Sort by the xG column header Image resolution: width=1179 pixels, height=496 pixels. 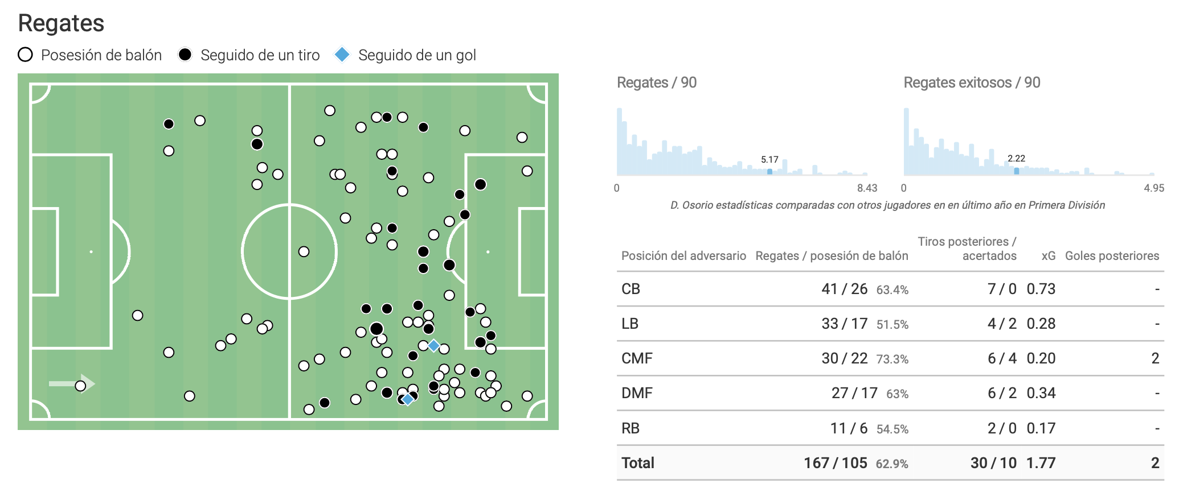(1048, 256)
